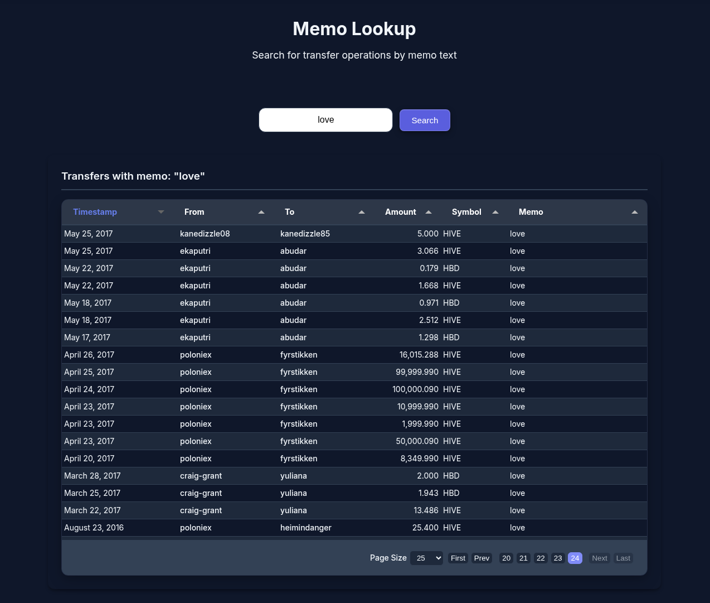
Task: Go to the First page
Action: [x=458, y=558]
